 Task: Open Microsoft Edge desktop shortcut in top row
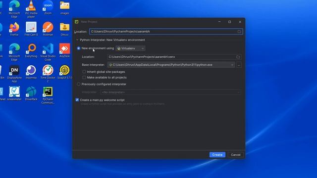pyautogui.click(x=14, y=9)
